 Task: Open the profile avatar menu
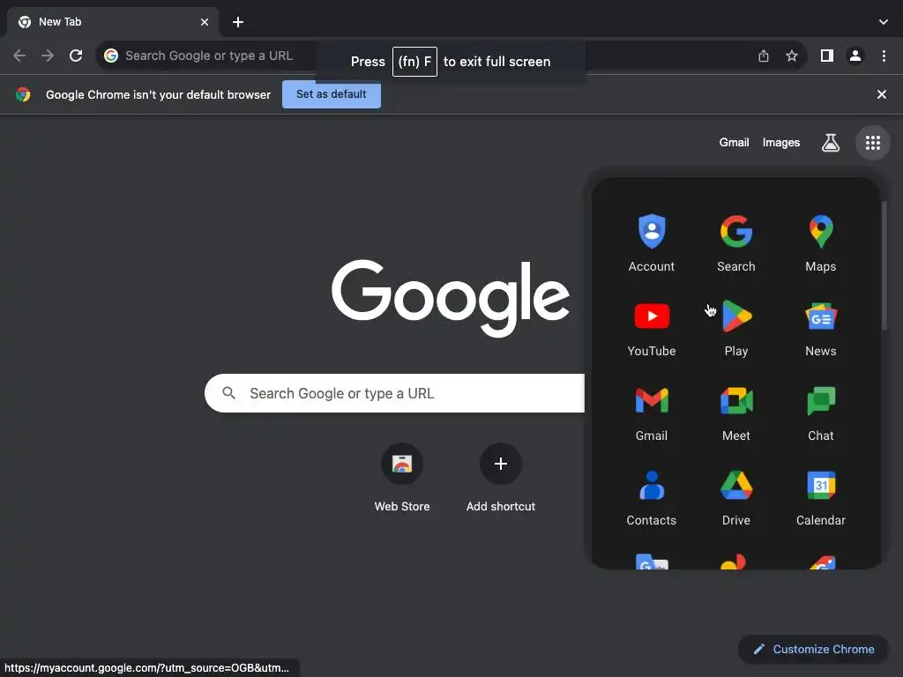tap(855, 56)
